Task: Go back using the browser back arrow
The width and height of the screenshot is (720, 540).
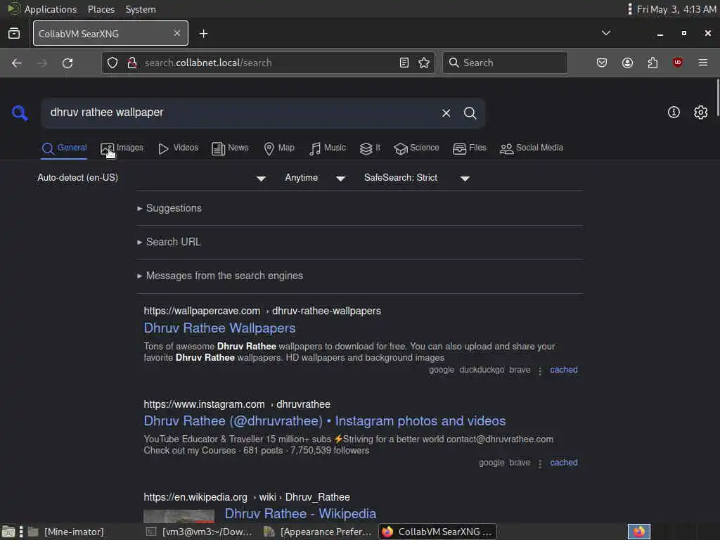Action: [x=17, y=63]
